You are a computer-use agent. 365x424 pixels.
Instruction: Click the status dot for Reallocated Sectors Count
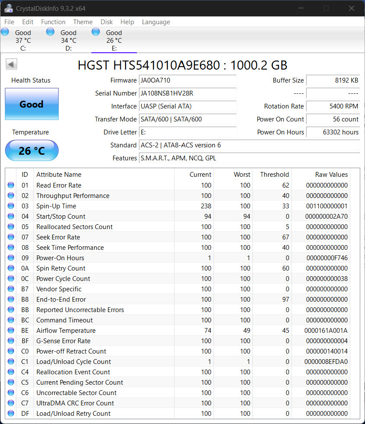(11, 226)
